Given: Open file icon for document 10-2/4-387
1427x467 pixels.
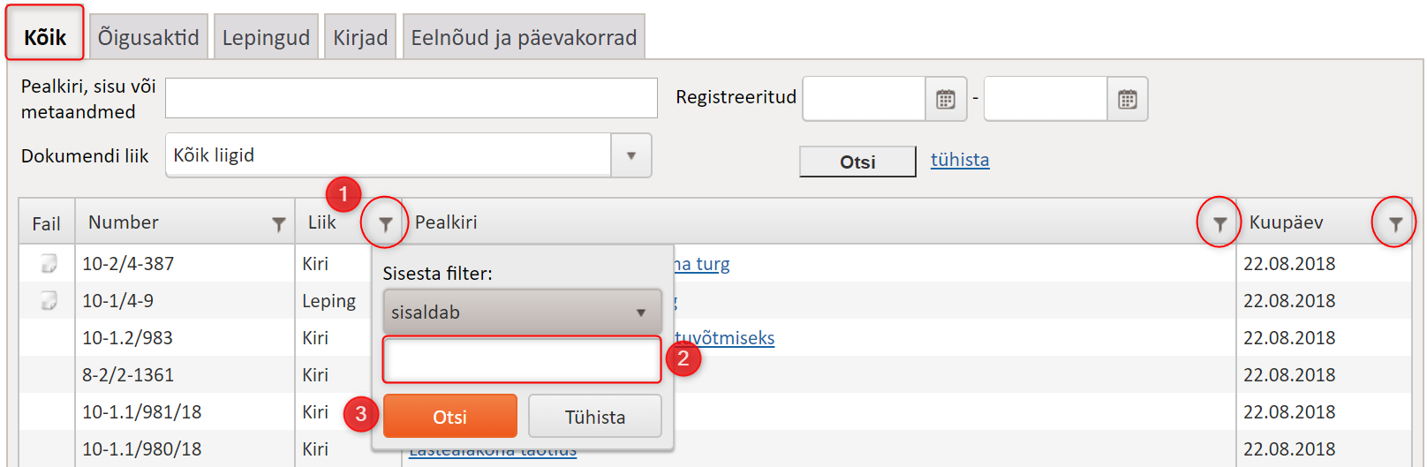Looking at the screenshot, I should tap(49, 263).
